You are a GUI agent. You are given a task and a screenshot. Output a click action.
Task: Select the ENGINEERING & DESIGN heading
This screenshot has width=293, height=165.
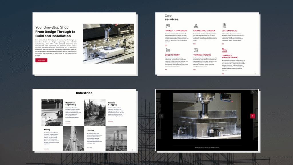(x=204, y=31)
